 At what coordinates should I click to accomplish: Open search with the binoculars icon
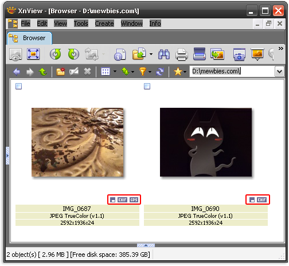coord(164,54)
